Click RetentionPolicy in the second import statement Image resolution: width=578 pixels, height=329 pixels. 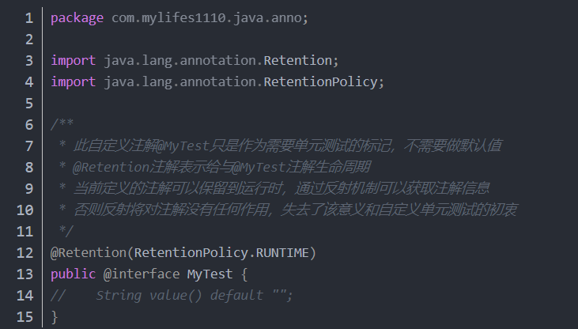(320, 82)
